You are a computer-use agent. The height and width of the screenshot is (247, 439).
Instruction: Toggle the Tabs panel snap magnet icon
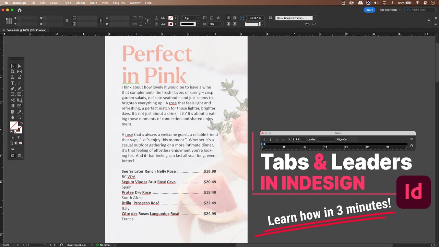pos(412,146)
